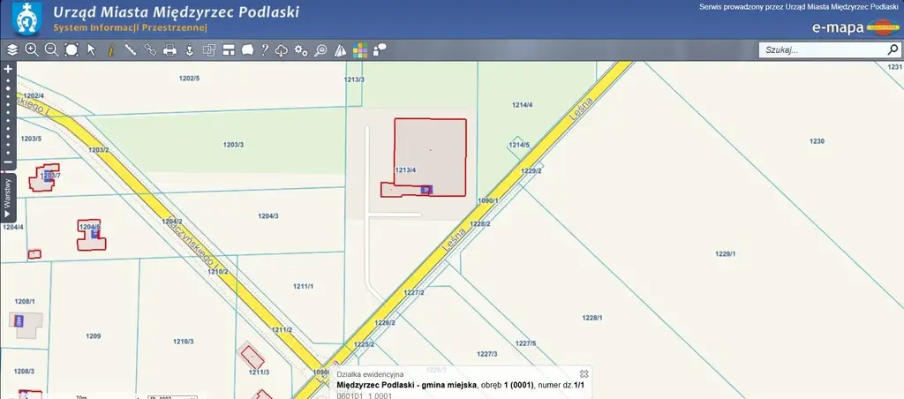904x399 pixels.
Task: Click the full extent view icon
Action: (72, 50)
